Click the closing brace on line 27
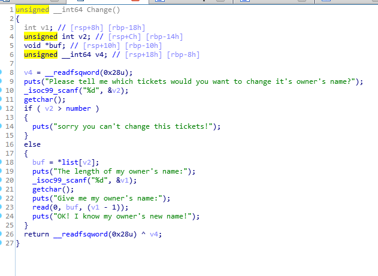 point(17,244)
